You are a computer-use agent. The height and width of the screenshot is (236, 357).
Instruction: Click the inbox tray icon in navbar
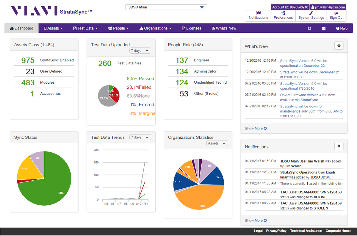click(309, 29)
